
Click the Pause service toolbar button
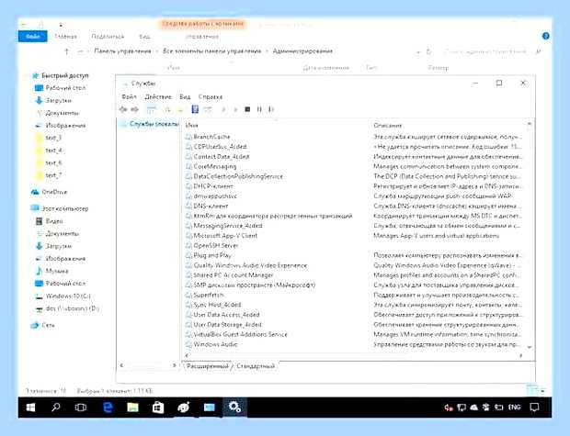pos(259,109)
